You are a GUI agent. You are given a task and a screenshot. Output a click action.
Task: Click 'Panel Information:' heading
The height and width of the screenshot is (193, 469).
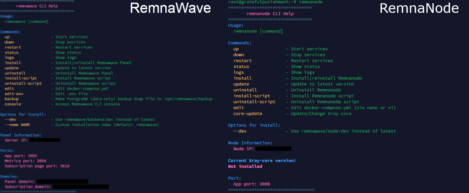point(21,135)
